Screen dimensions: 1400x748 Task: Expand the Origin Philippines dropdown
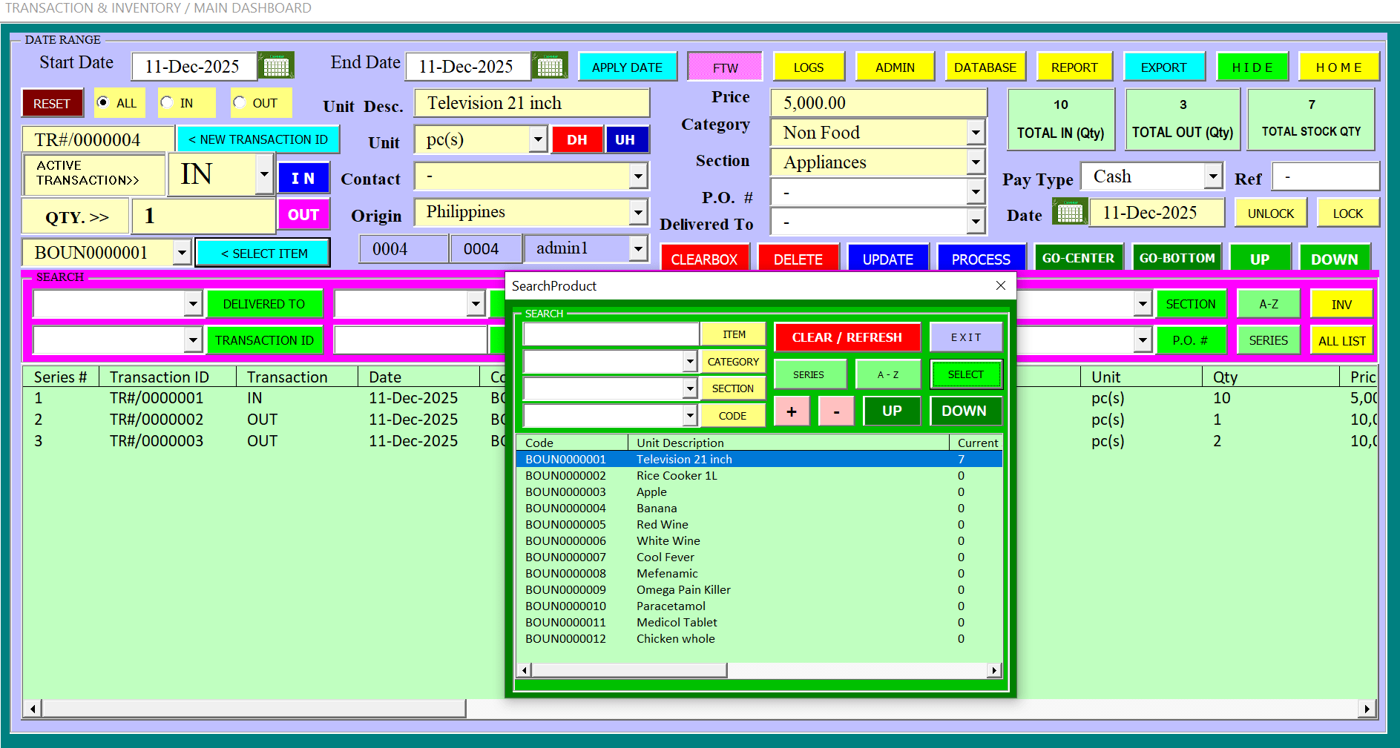pyautogui.click(x=638, y=213)
